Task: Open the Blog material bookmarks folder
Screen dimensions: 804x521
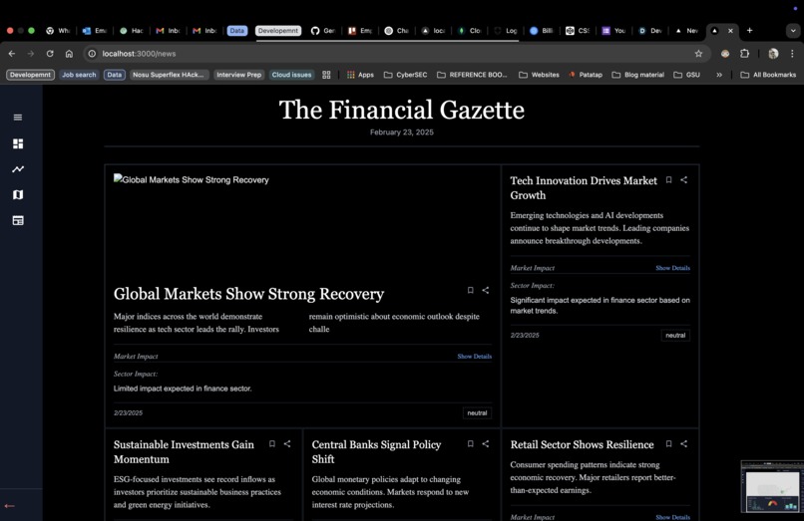Action: pyautogui.click(x=637, y=75)
